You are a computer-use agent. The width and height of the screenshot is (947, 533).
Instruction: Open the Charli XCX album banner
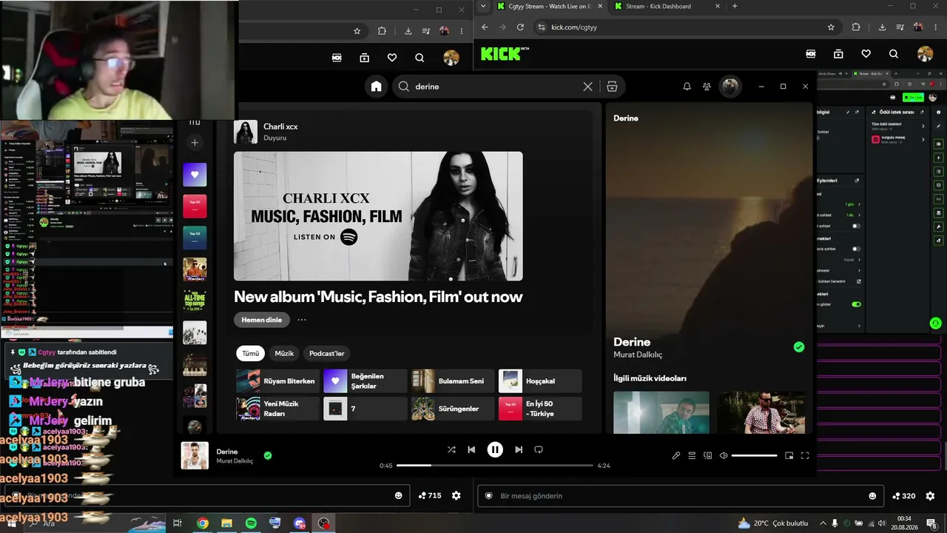click(378, 216)
